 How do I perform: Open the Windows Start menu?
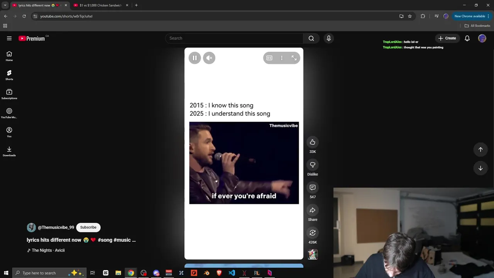pos(6,273)
